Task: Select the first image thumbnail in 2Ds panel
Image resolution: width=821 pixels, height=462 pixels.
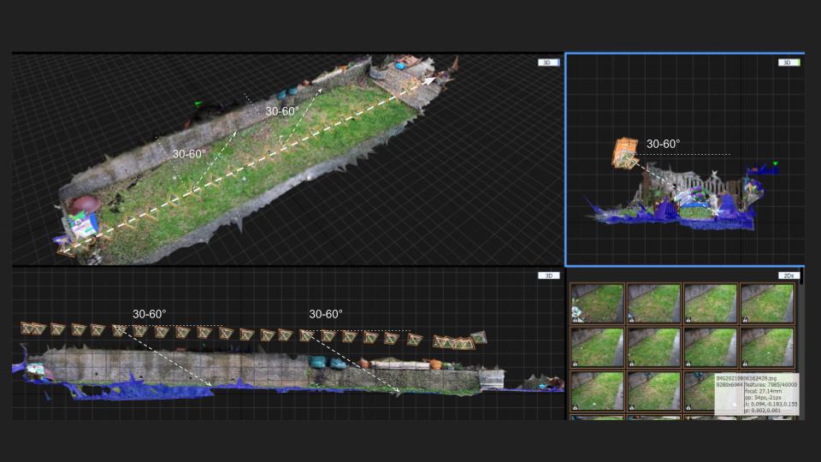Action: coord(597,303)
